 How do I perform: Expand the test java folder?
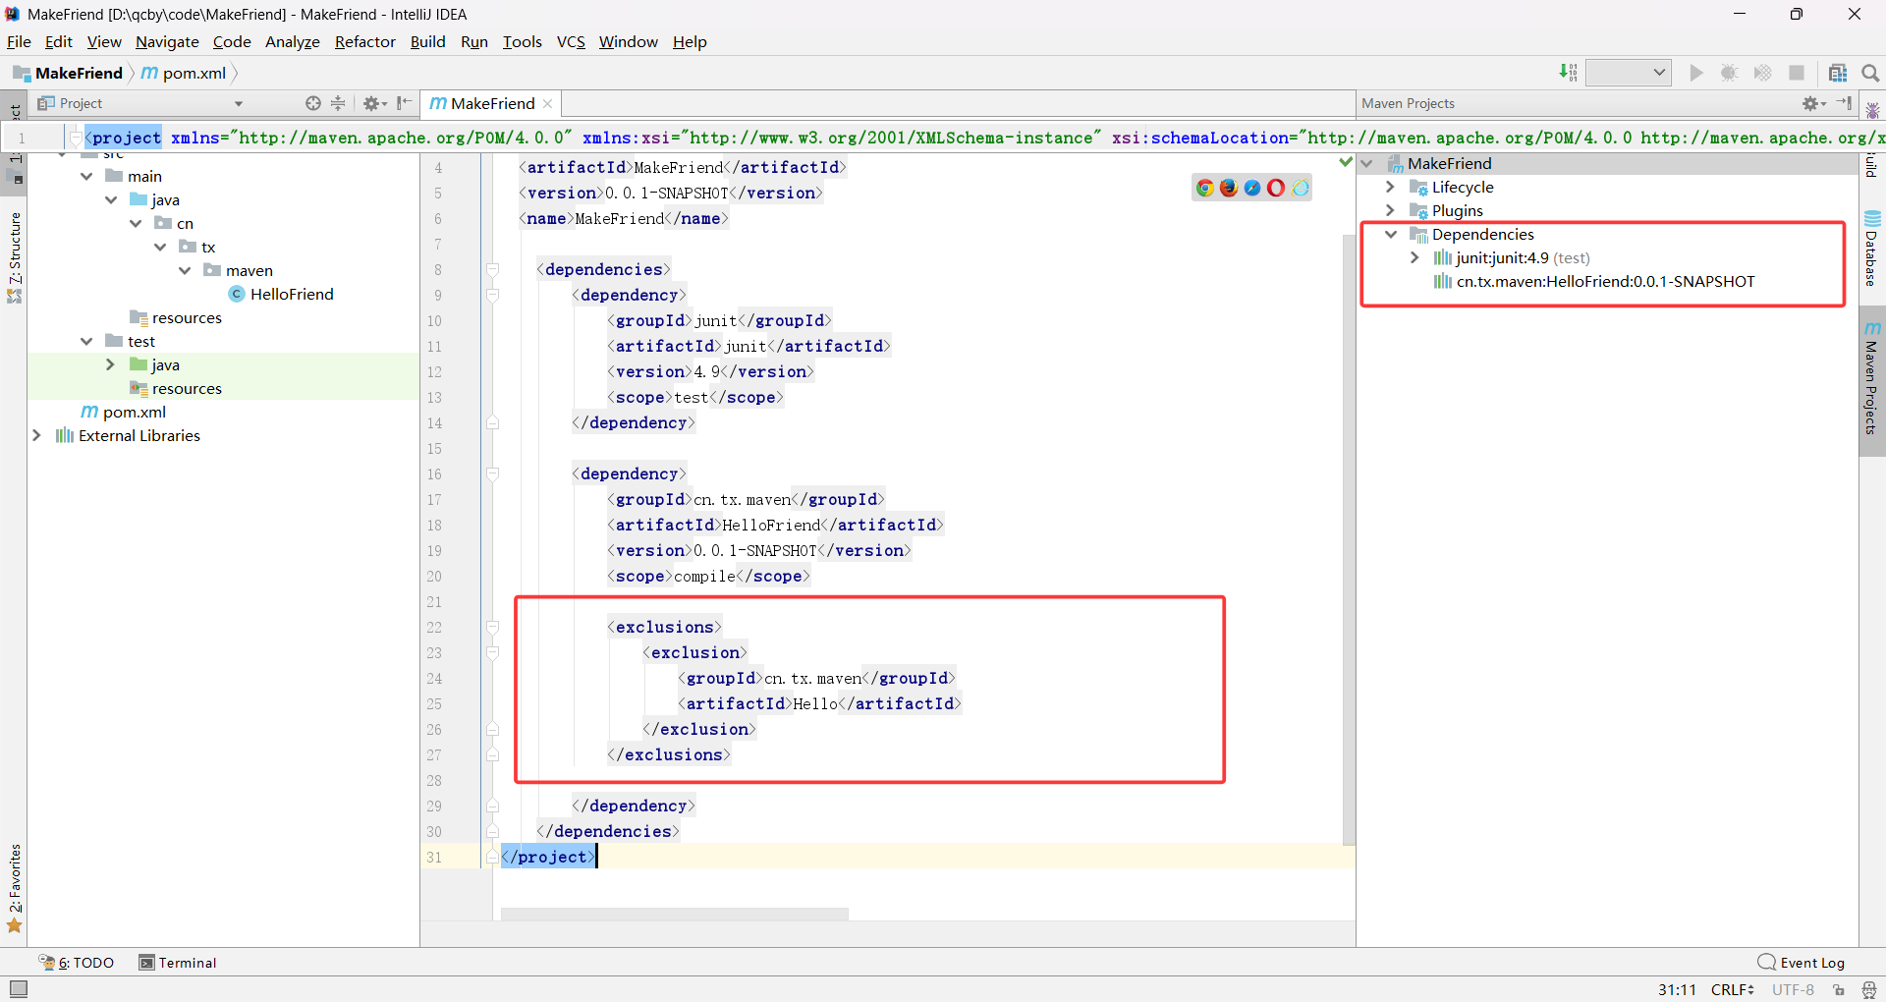(x=110, y=364)
